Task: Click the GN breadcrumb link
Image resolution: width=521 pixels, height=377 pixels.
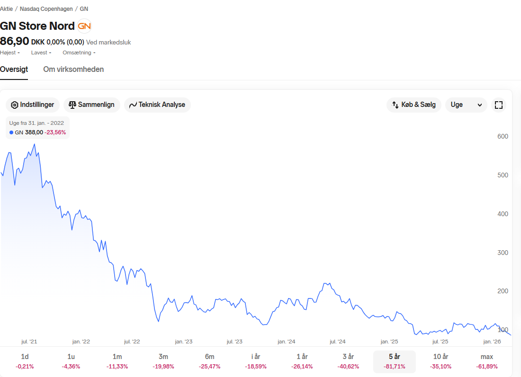Action: (84, 9)
